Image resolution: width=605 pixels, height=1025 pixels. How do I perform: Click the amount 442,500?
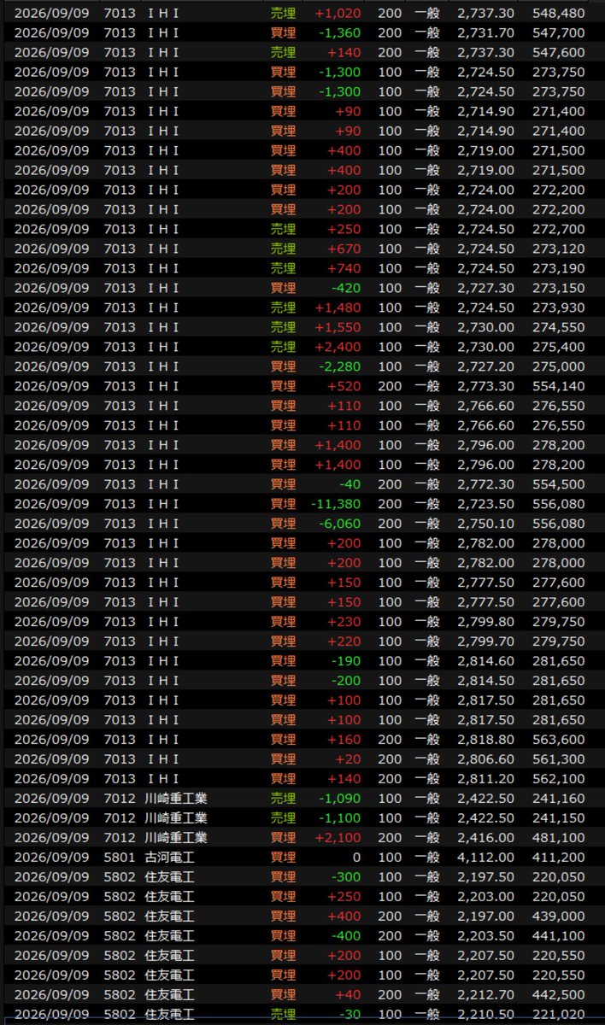(559, 995)
